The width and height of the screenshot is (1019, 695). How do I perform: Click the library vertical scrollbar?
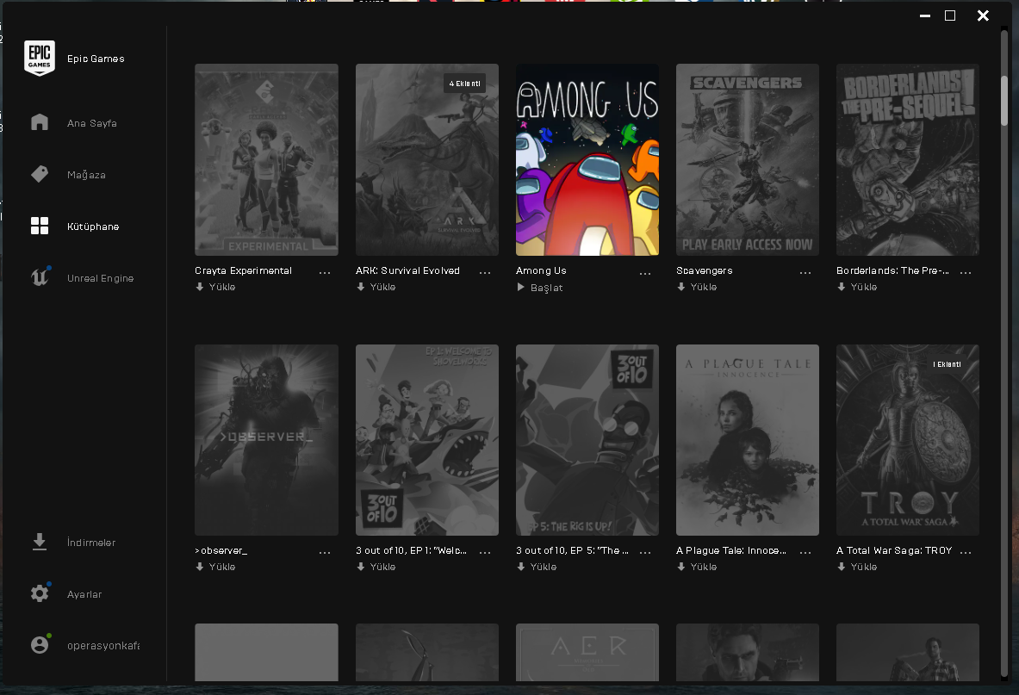coord(1004,101)
